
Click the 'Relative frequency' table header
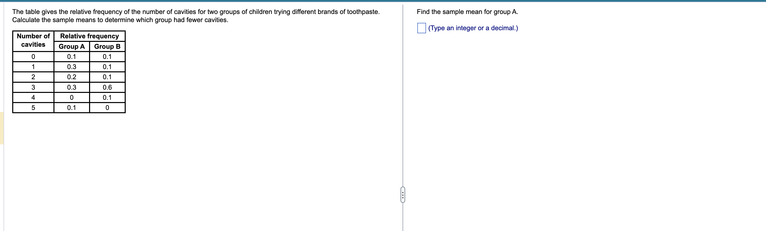click(89, 36)
